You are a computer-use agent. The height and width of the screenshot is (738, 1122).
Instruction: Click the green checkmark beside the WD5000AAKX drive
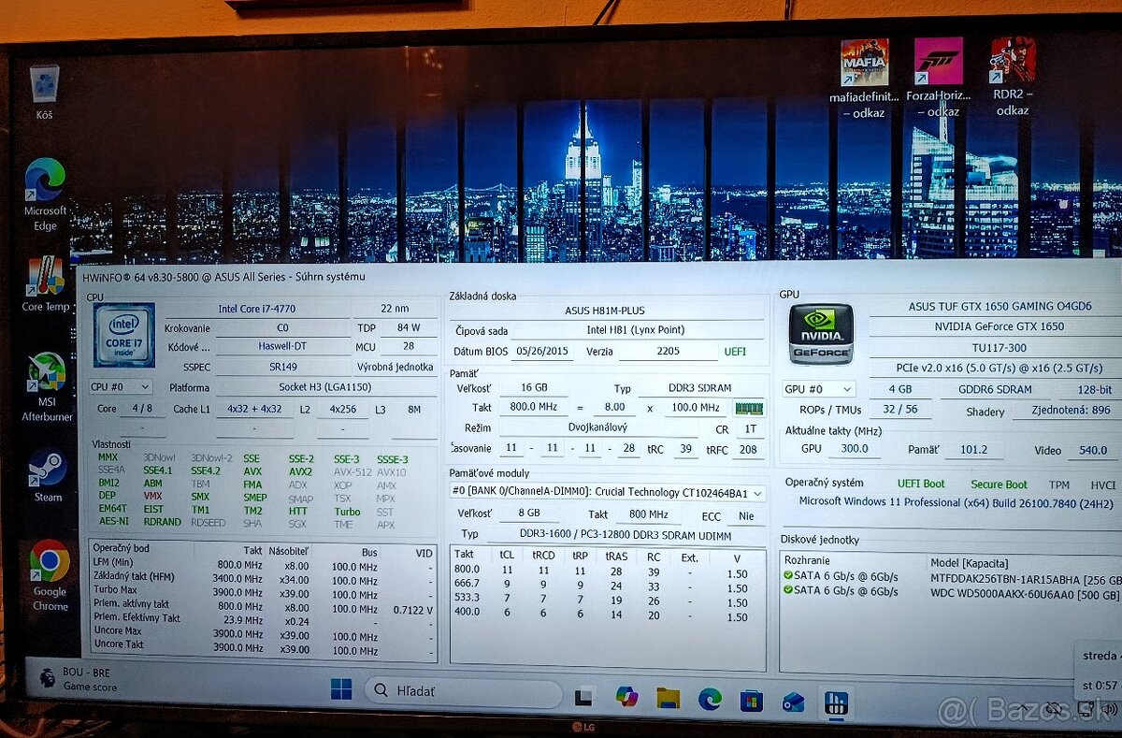(790, 590)
